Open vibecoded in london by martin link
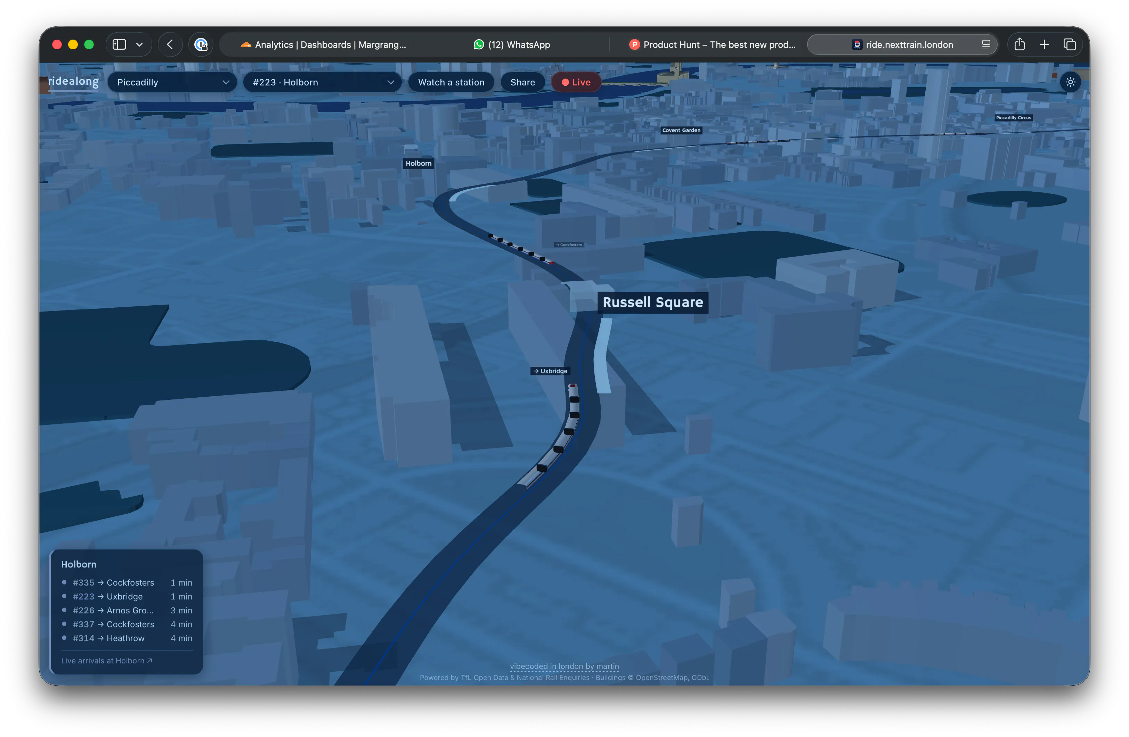This screenshot has height=737, width=1129. tap(564, 666)
